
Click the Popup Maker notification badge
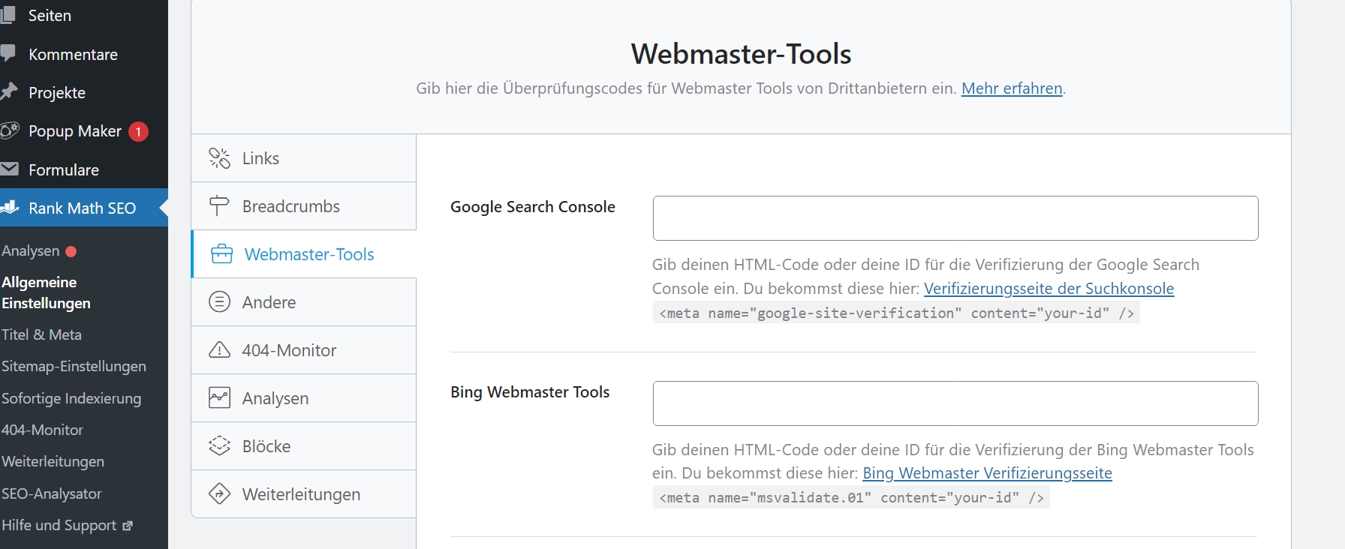click(x=138, y=131)
